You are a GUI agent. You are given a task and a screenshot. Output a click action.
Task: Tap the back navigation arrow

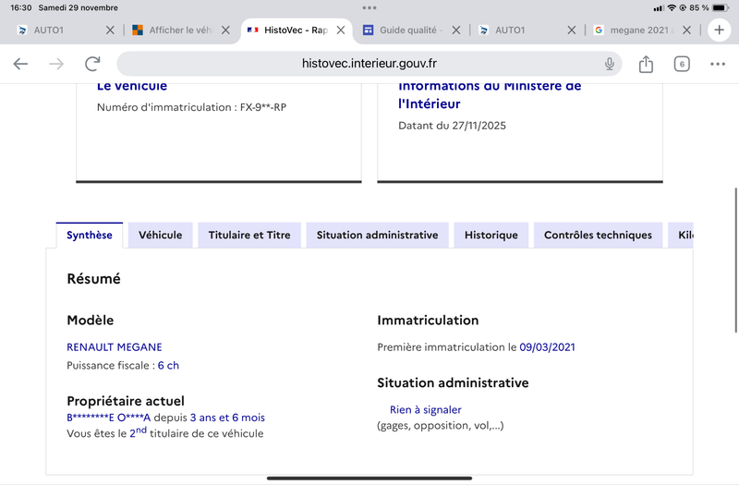20,64
